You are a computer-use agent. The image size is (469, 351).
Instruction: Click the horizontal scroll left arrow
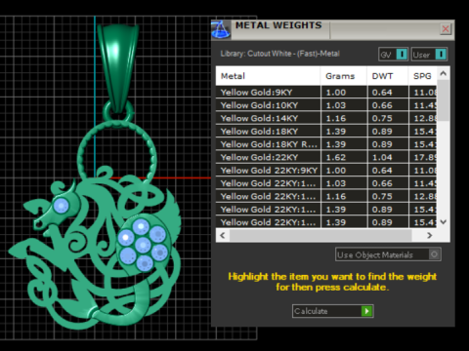click(x=223, y=235)
